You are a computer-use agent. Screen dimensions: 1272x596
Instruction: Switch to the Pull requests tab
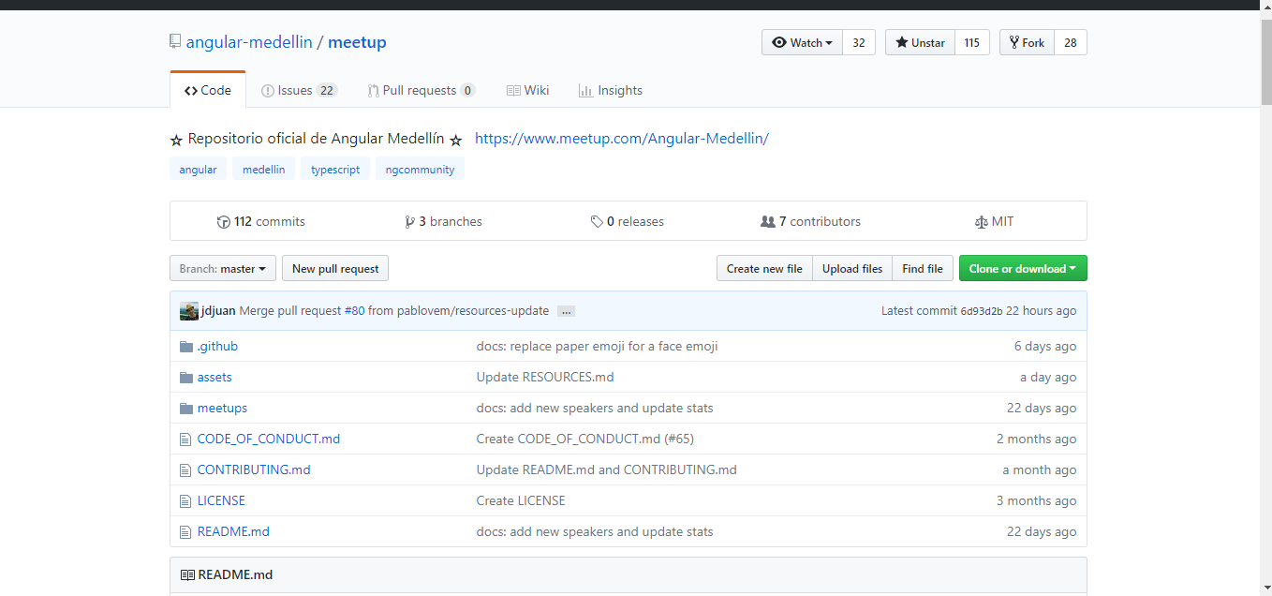[421, 90]
